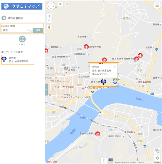This screenshot has width=162, height=164.
Task: Go back to previous map view arrow
Action: tap(61, 4)
